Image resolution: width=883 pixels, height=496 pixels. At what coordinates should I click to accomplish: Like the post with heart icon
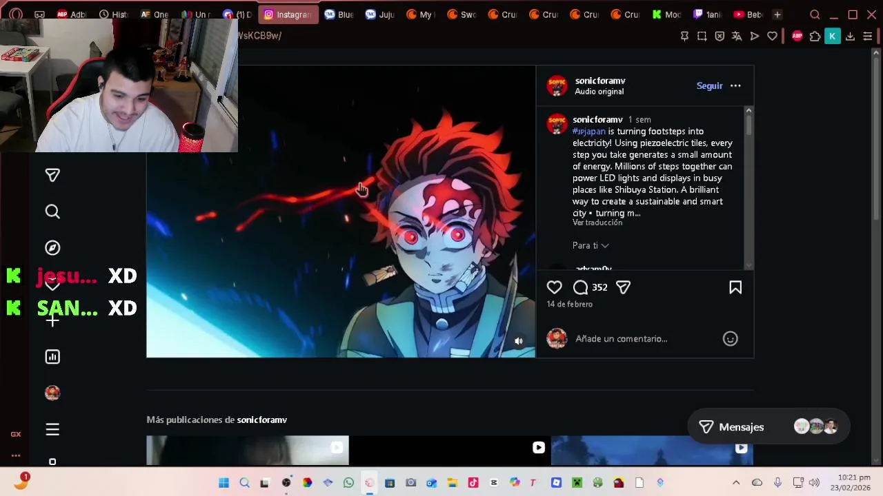click(x=554, y=287)
